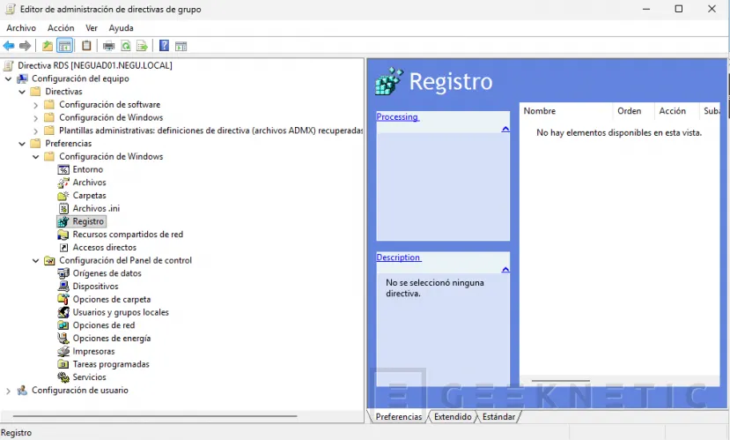Viewport: 730px width, 440px height.
Task: Click the Export list toolbar icon
Action: [141, 46]
